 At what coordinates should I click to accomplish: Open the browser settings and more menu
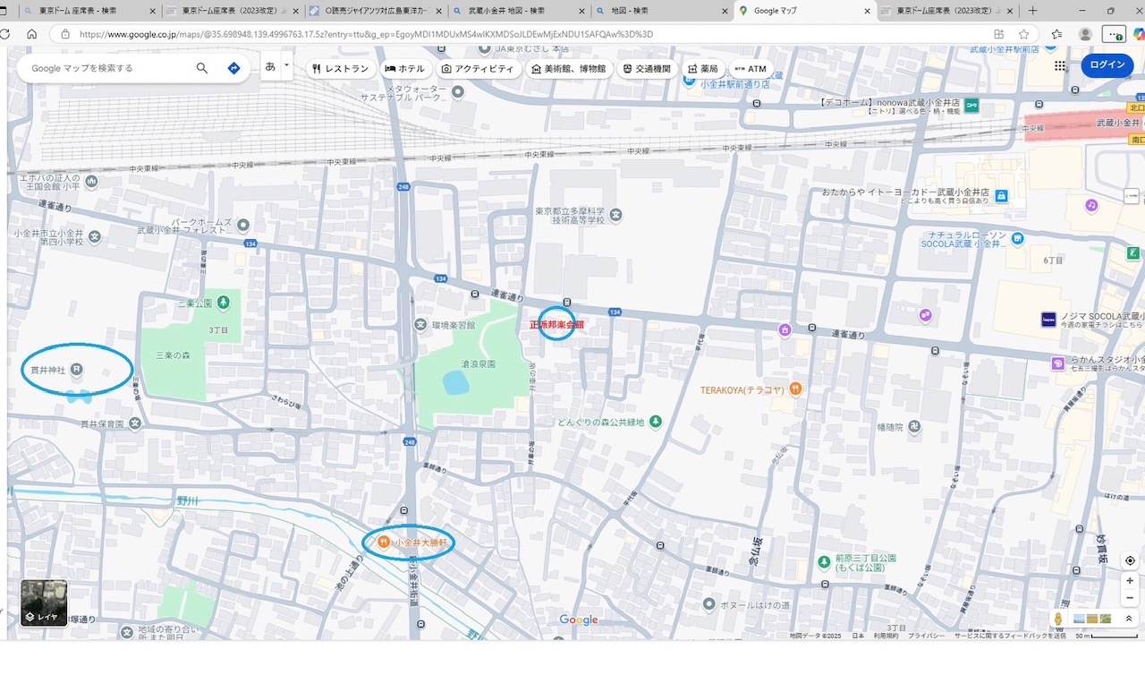(x=1113, y=34)
